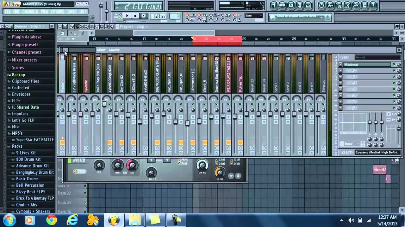Open the OPTIONS menu

(58, 12)
